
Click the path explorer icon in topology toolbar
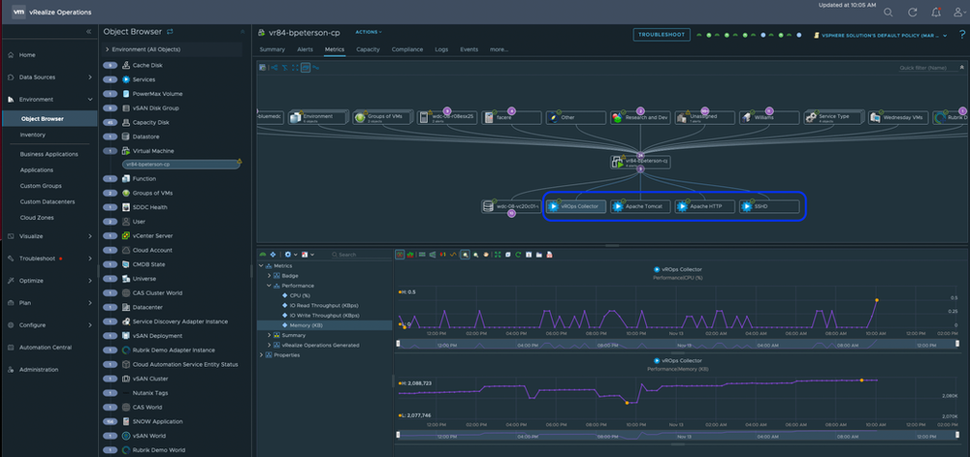pyautogui.click(x=316, y=68)
